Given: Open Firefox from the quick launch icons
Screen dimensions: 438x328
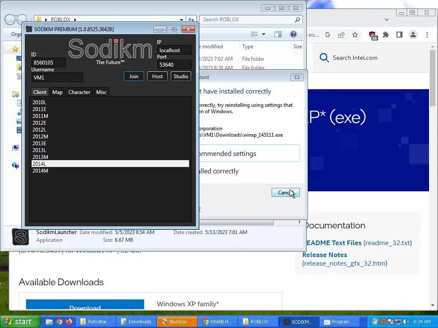Looking at the screenshot, I should click(69, 322).
